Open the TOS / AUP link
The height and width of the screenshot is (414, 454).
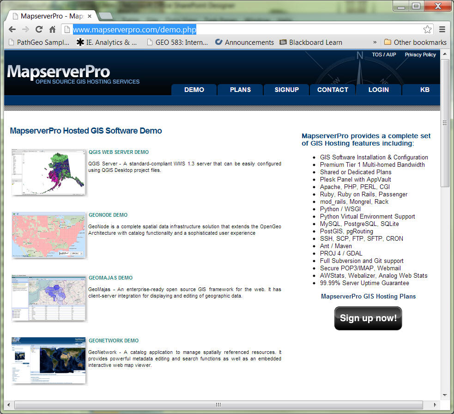tap(384, 55)
